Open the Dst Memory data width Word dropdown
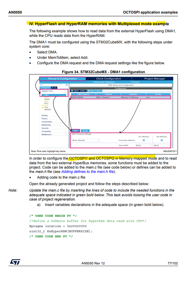This screenshot has height=288, width=193. pyautogui.click(x=162, y=145)
